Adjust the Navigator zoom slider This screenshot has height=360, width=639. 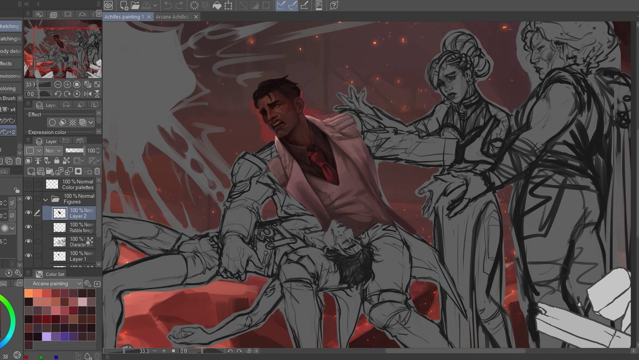coord(45,84)
